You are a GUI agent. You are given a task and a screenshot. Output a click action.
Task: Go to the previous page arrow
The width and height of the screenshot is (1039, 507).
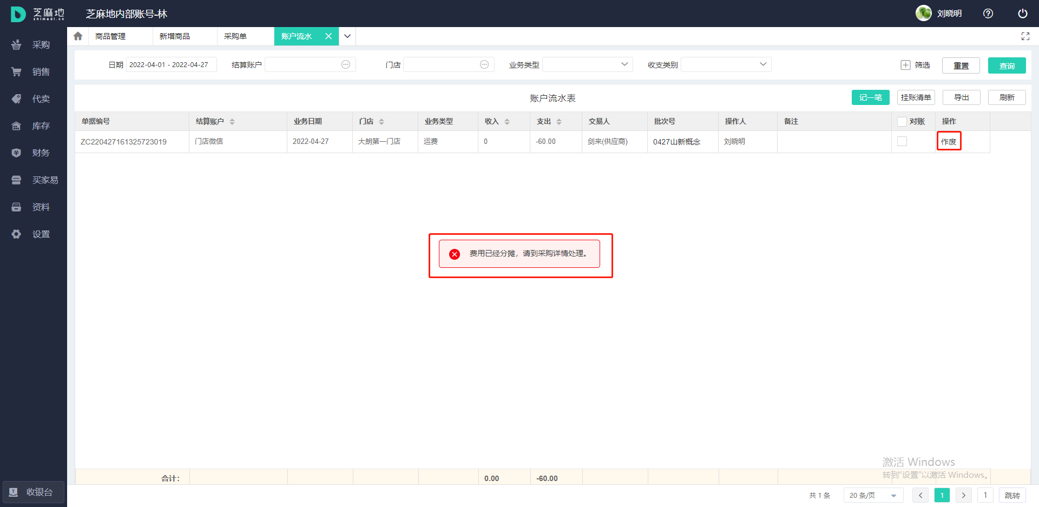[x=920, y=495]
